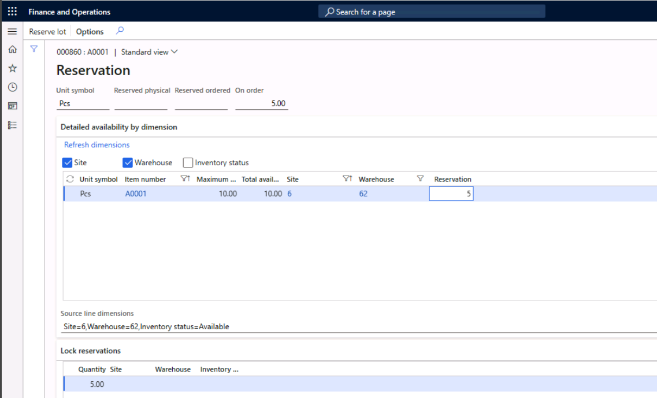Viewport: 657px width, 398px height.
Task: Open the Workspaces icon in the sidebar
Action: tap(12, 106)
